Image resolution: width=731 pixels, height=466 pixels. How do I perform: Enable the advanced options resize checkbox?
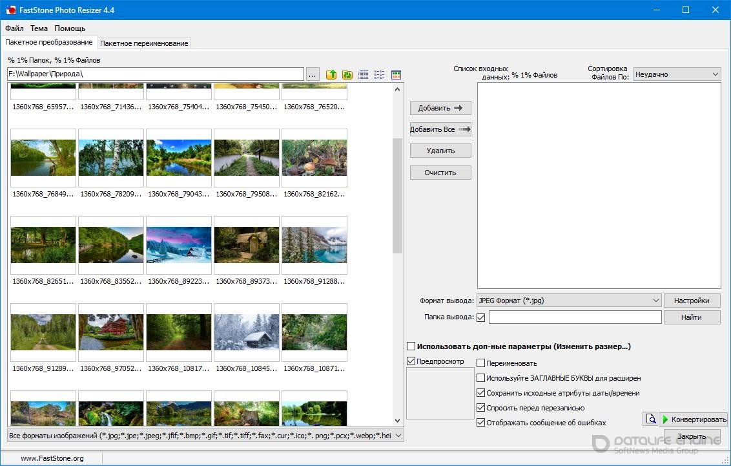pyautogui.click(x=411, y=346)
